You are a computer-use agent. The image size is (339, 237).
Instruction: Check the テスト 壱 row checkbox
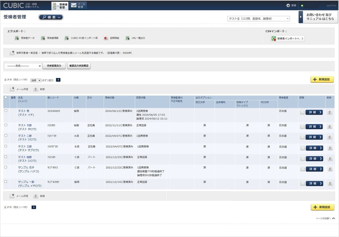click(6, 111)
